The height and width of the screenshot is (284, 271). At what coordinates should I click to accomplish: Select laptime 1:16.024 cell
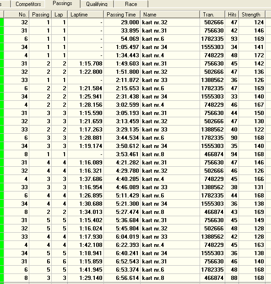(86, 229)
